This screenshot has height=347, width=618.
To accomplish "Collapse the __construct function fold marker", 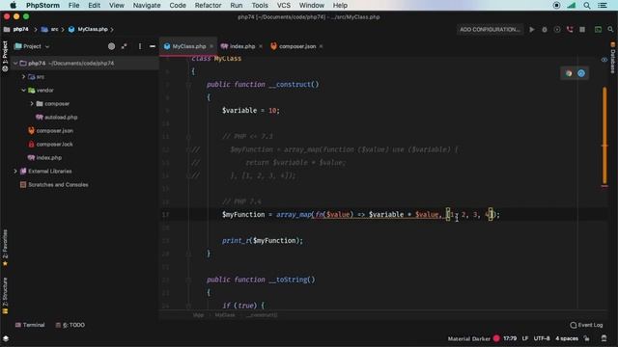I will pos(188,85).
